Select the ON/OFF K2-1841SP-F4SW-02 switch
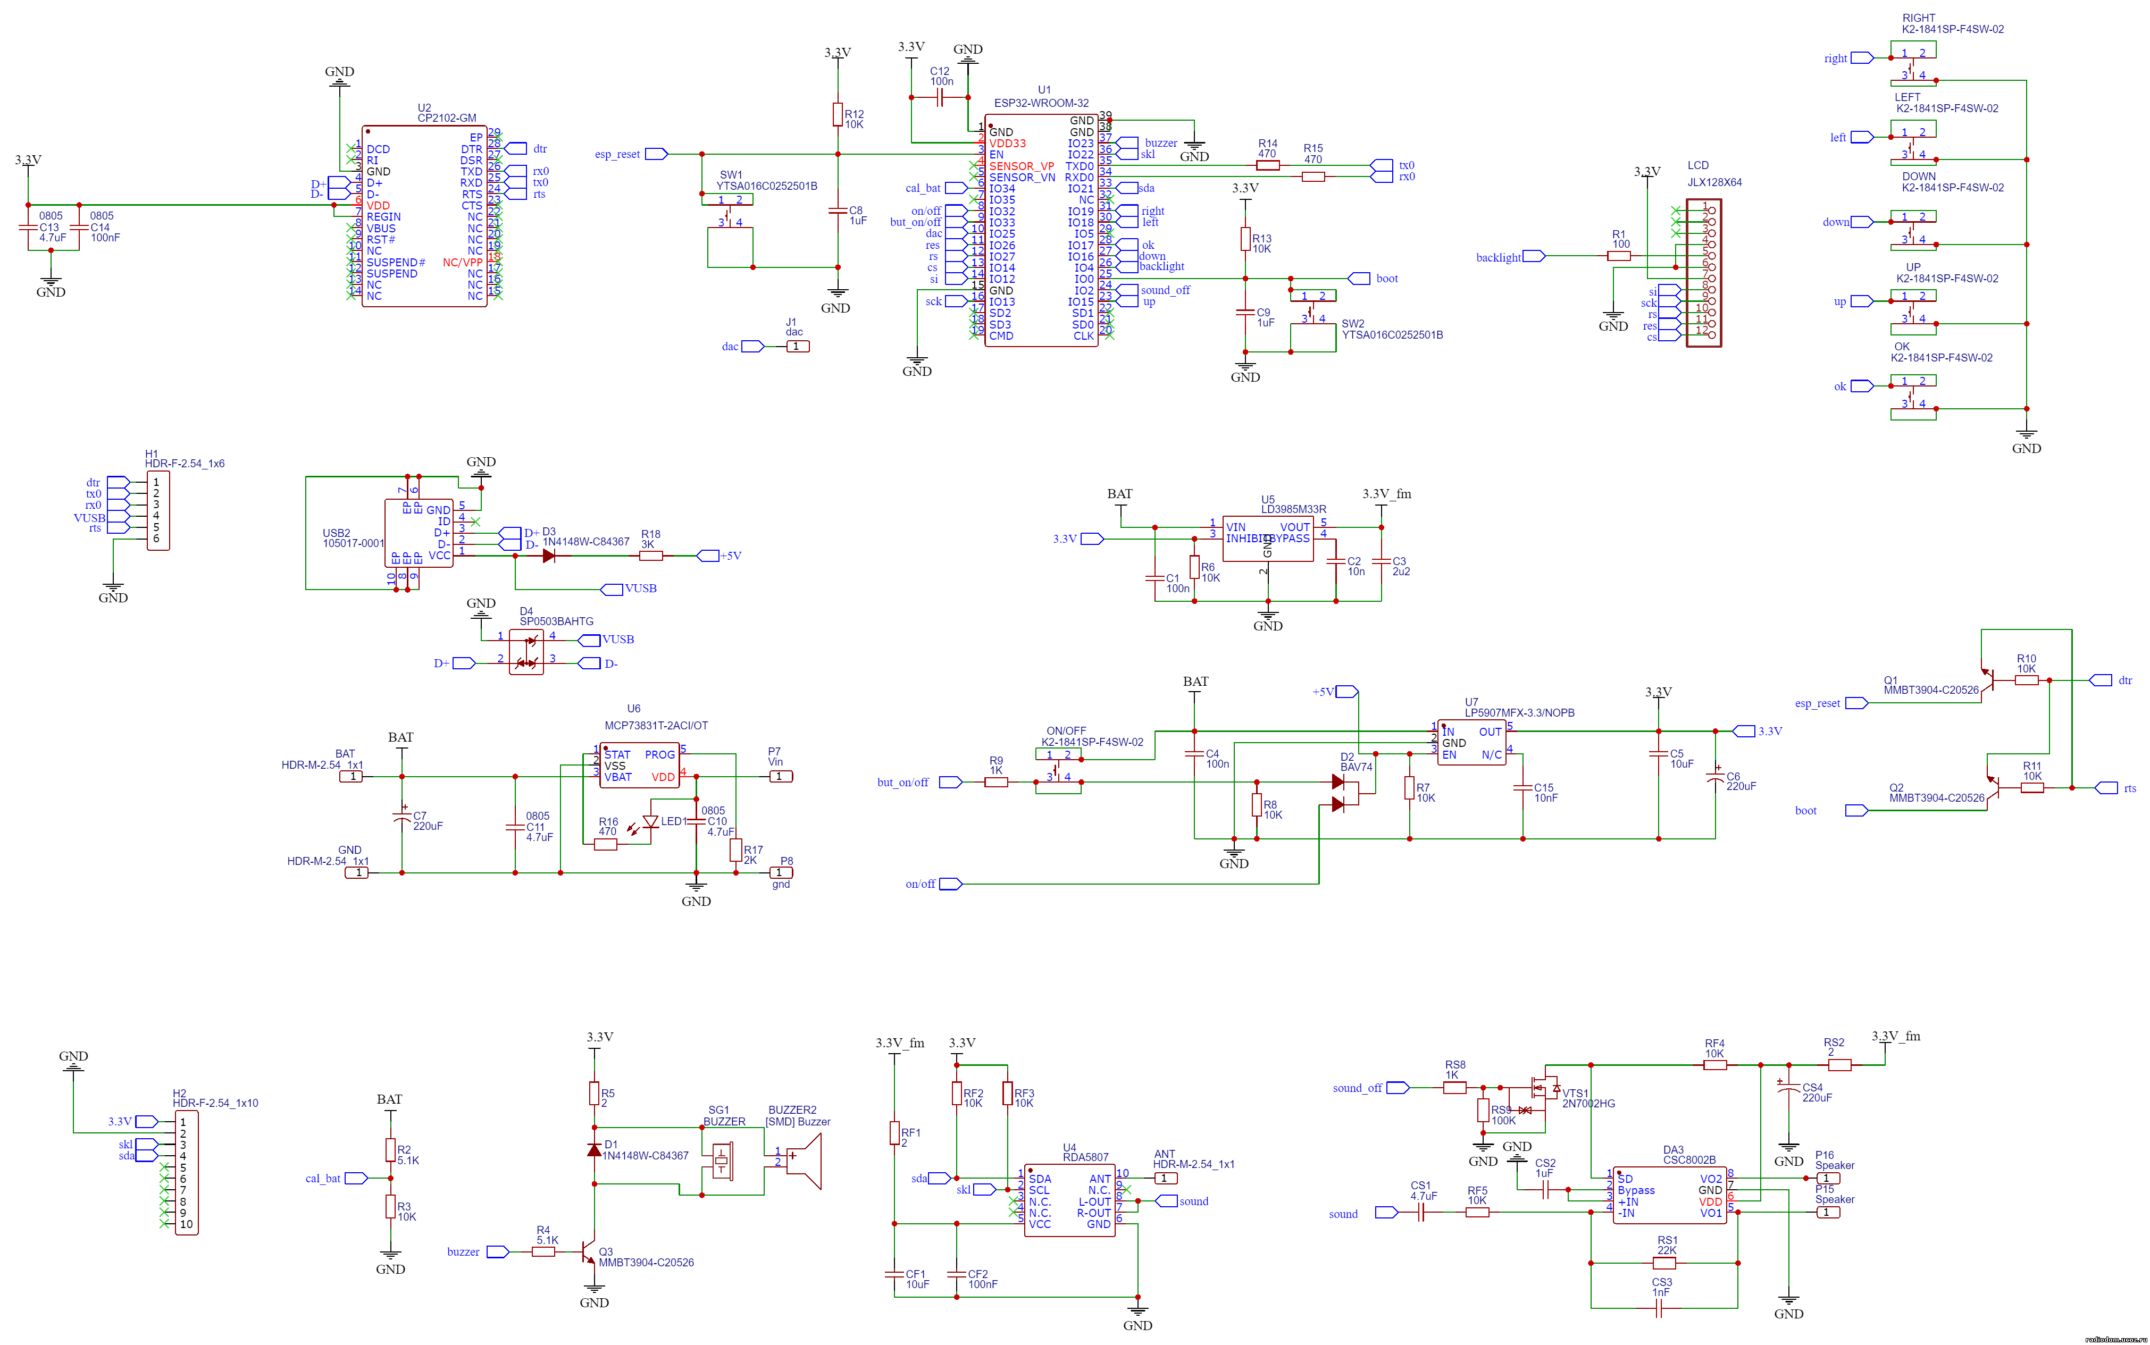The height and width of the screenshot is (1345, 2150). point(1059,770)
